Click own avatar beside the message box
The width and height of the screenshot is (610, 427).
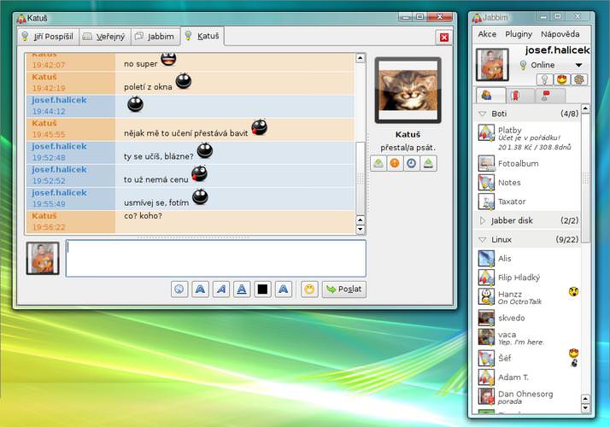click(43, 258)
